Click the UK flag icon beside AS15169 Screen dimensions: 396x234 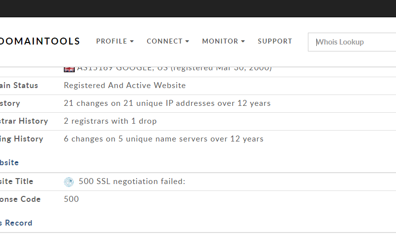[x=69, y=69]
